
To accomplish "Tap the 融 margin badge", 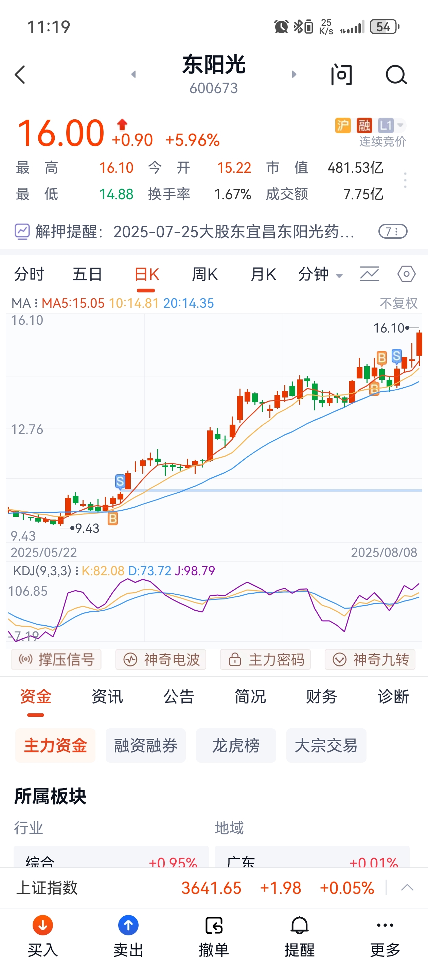I will 364,125.
